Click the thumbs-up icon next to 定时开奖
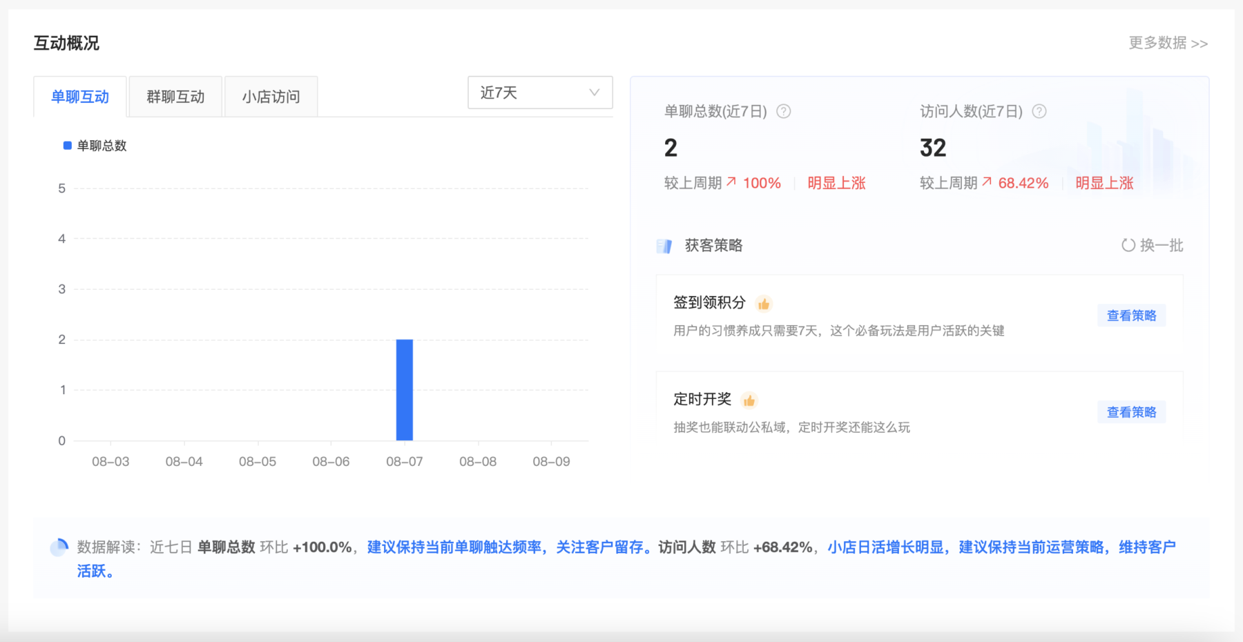 click(749, 400)
